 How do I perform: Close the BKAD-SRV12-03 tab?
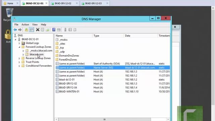point(107,3)
